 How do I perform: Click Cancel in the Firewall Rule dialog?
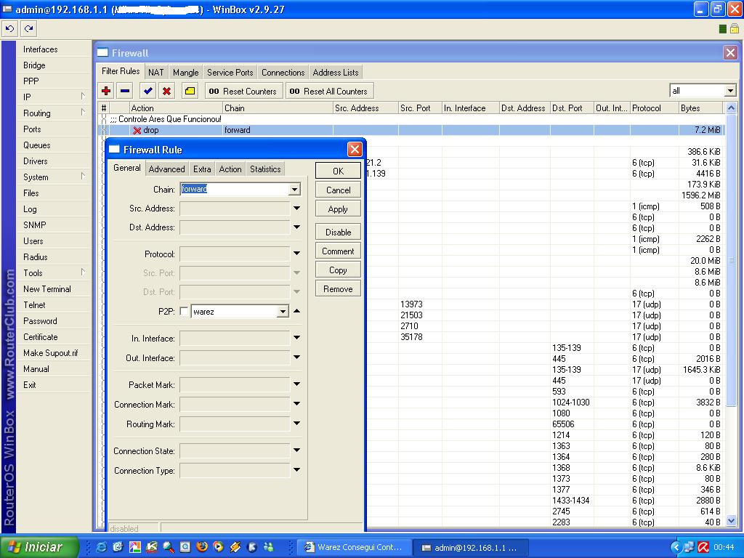click(338, 190)
